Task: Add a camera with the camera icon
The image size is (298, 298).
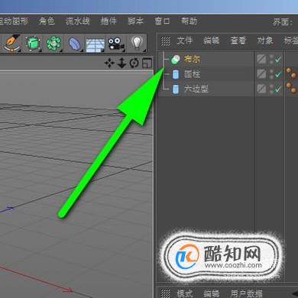Action: [116, 44]
